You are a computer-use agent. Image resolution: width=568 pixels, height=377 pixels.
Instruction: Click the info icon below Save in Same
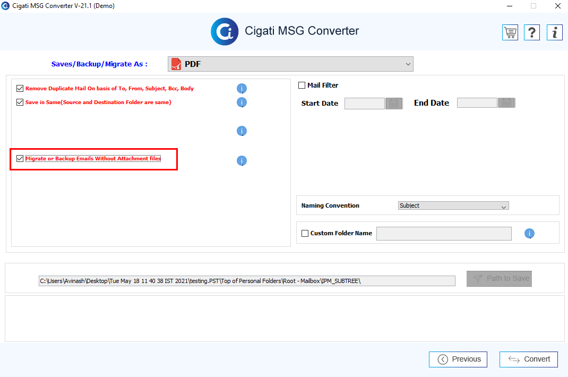pyautogui.click(x=242, y=131)
